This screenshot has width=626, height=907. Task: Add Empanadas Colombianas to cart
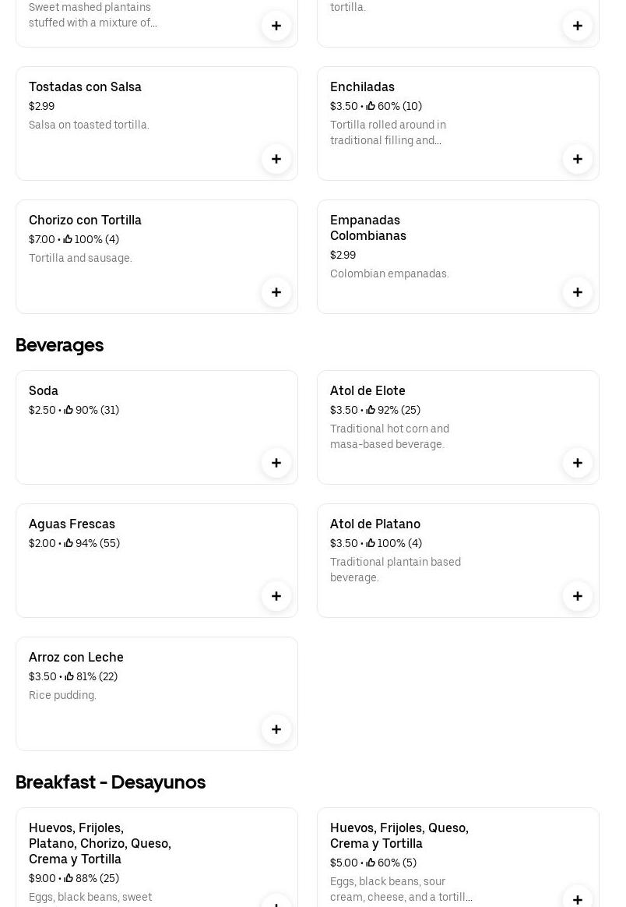[578, 292]
